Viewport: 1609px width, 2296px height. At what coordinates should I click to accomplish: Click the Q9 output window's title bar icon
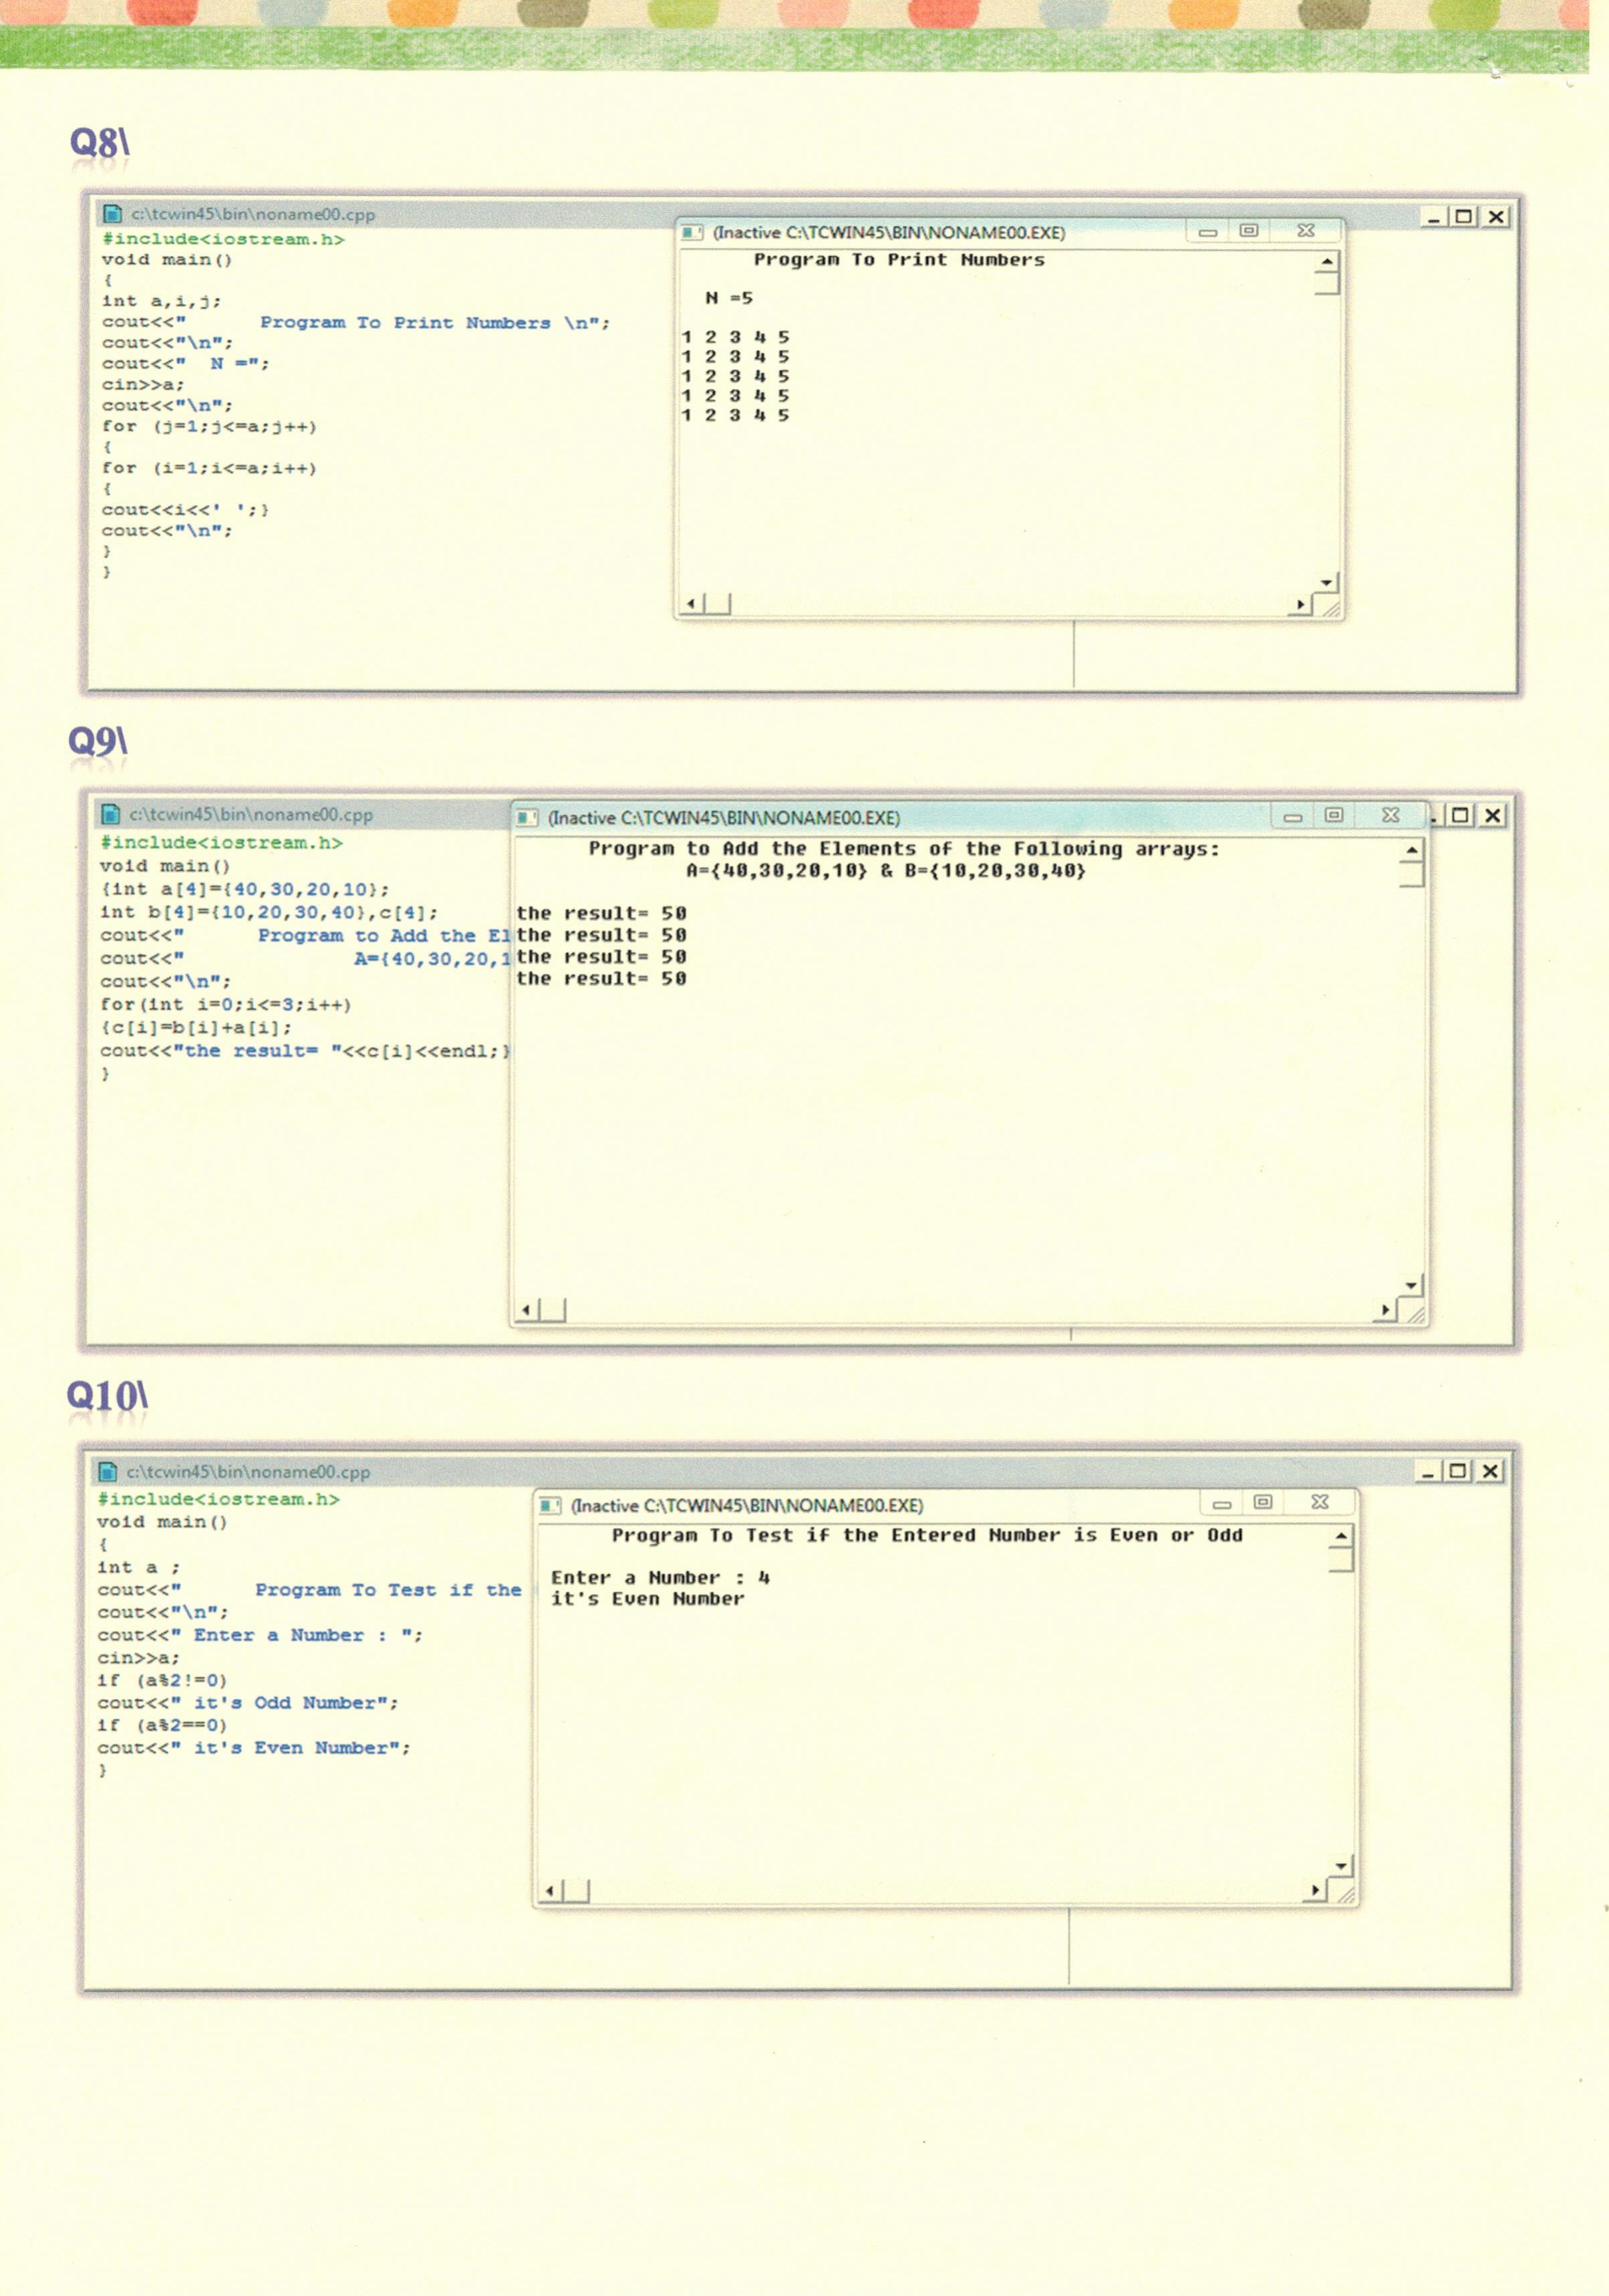(x=528, y=818)
